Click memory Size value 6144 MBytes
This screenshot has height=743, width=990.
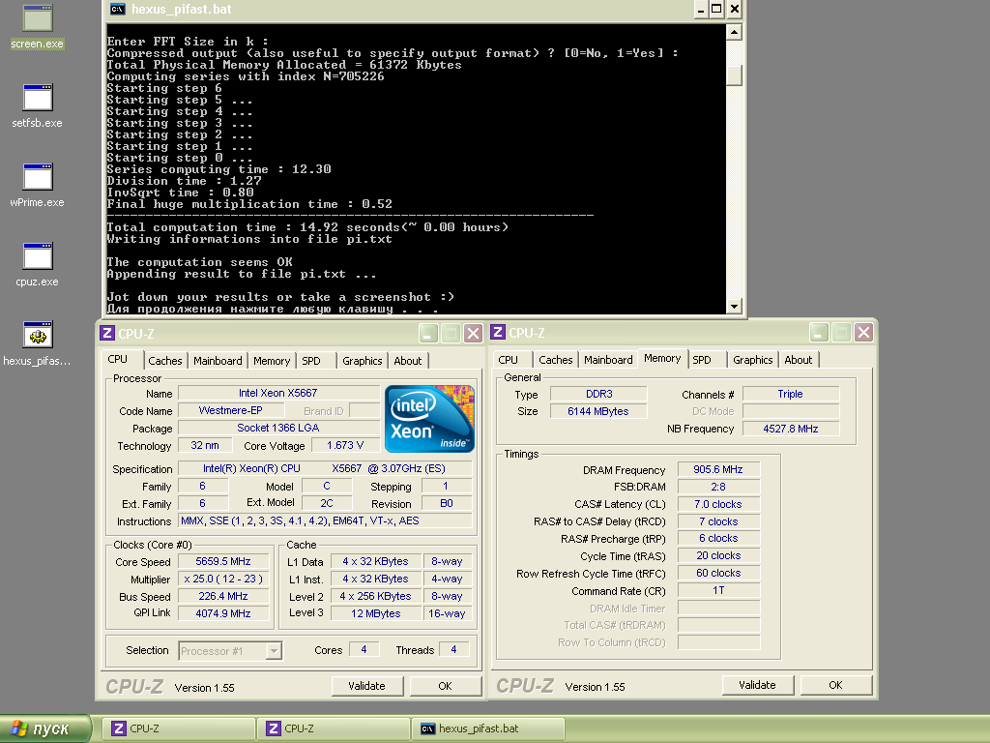coord(598,411)
